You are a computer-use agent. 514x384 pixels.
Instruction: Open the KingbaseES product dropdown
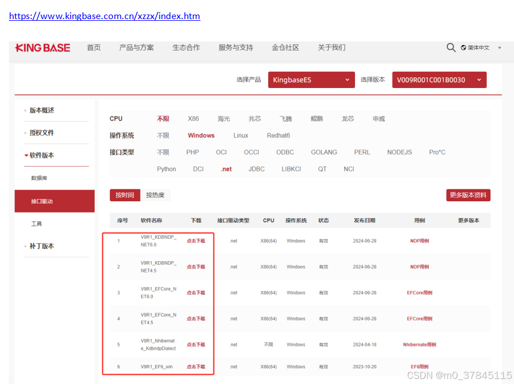[311, 80]
